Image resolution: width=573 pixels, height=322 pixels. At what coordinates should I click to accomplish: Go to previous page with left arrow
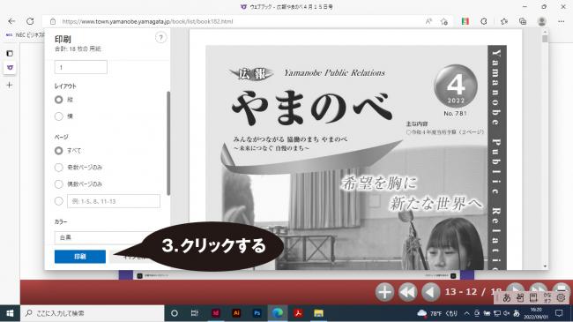point(430,292)
